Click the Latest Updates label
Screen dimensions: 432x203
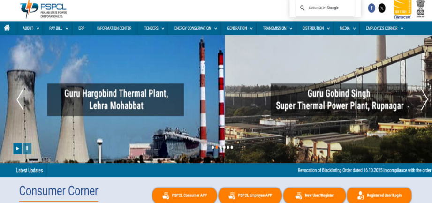(30, 170)
